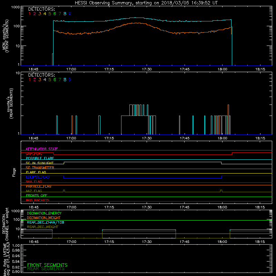Click the REAR_DEC_WEIGHT legend label
This screenshot has height=276, width=276.
(x=42, y=227)
